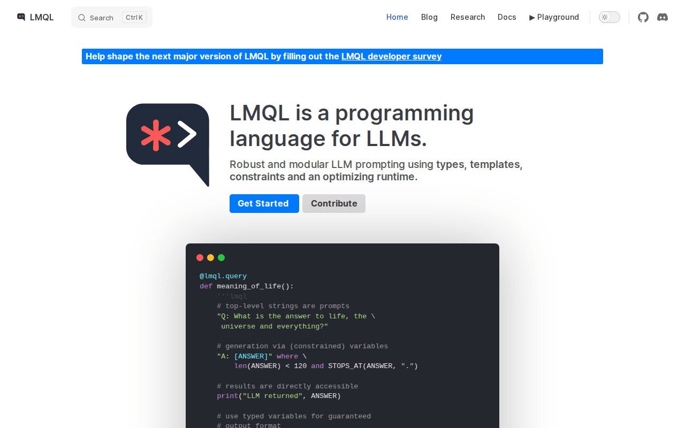Click the tagline starting "Robust and modular LLM prompting"

[x=376, y=171]
